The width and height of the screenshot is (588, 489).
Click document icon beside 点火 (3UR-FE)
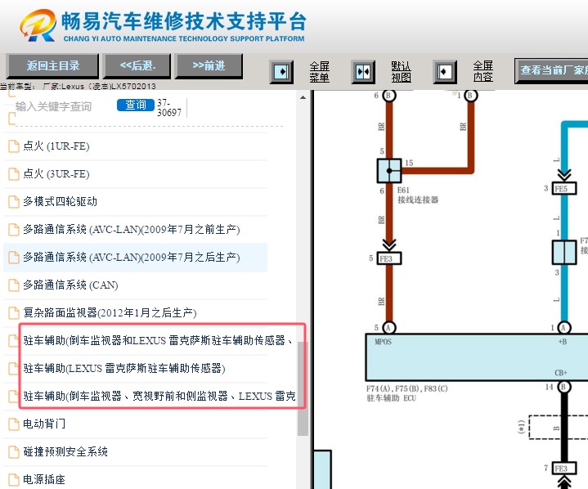(14, 174)
